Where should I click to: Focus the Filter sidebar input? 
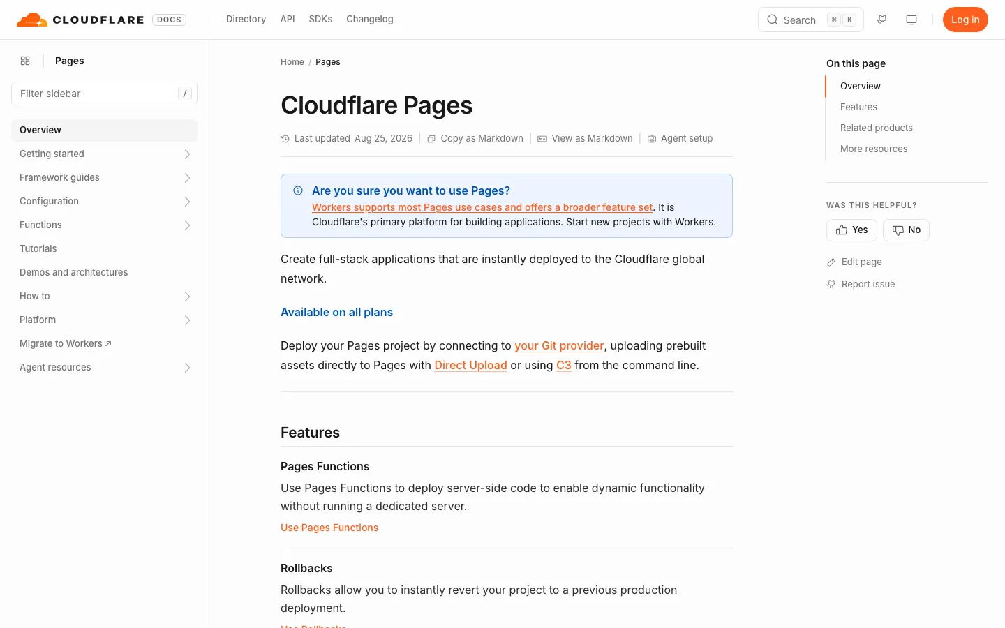coord(105,94)
